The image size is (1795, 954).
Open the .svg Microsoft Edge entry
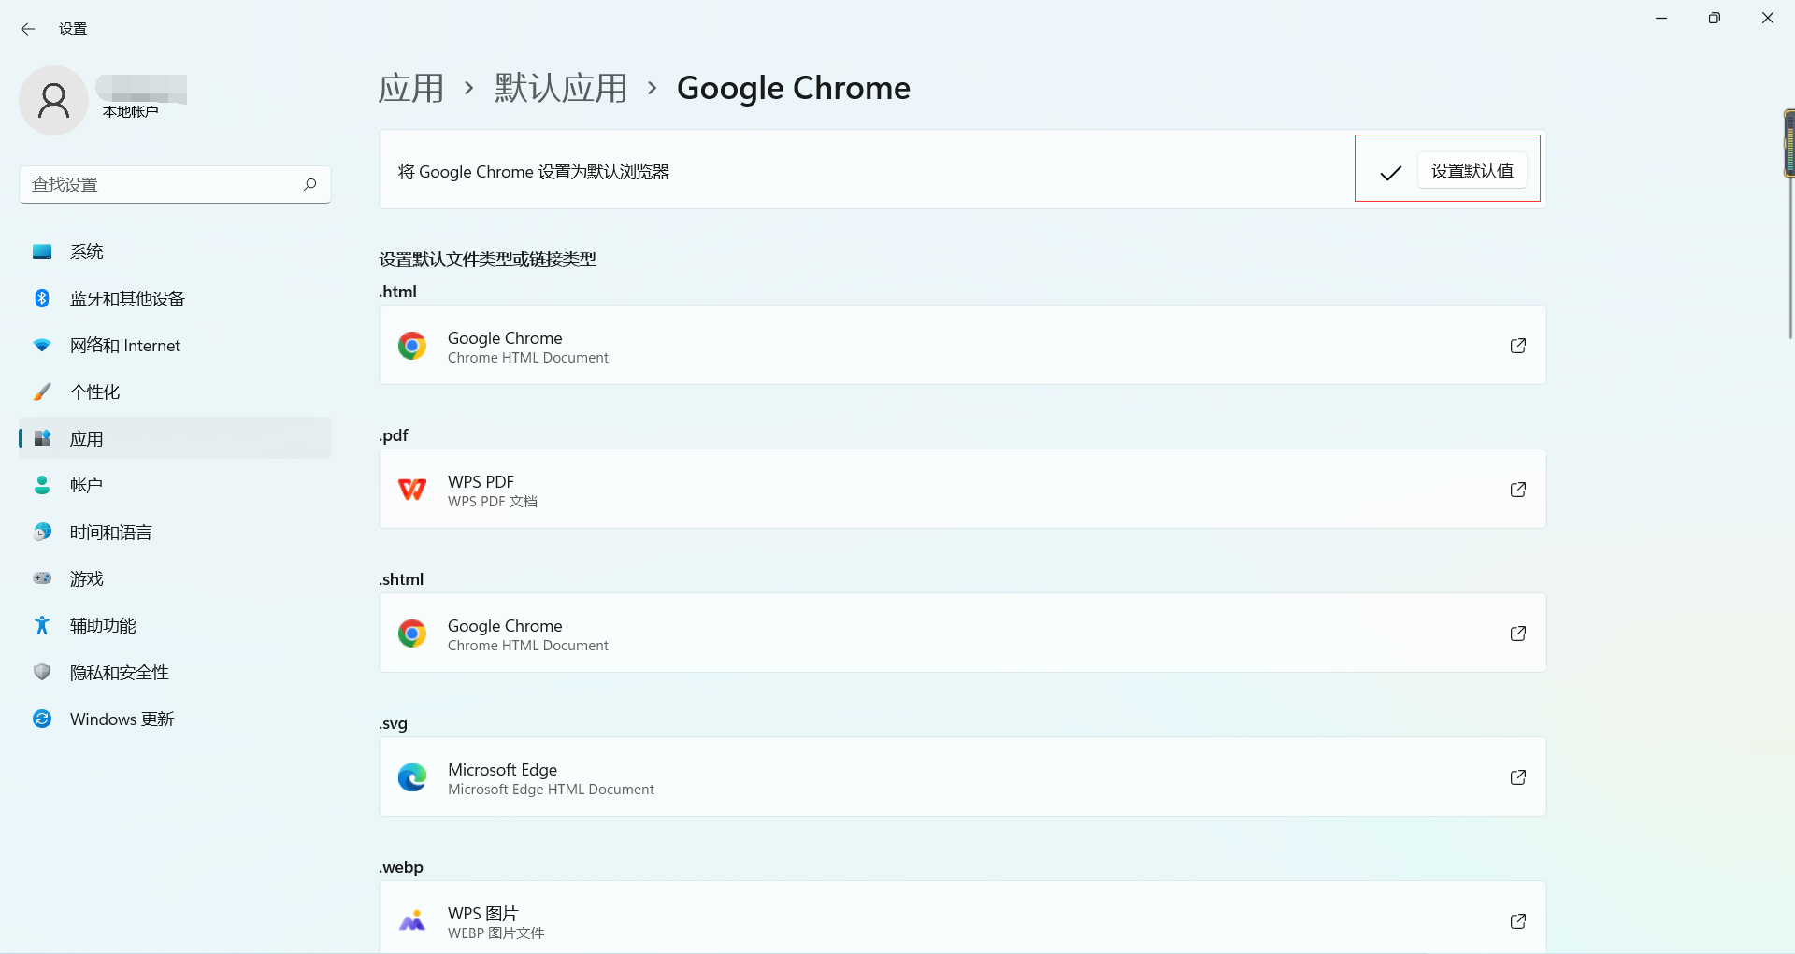pos(962,776)
